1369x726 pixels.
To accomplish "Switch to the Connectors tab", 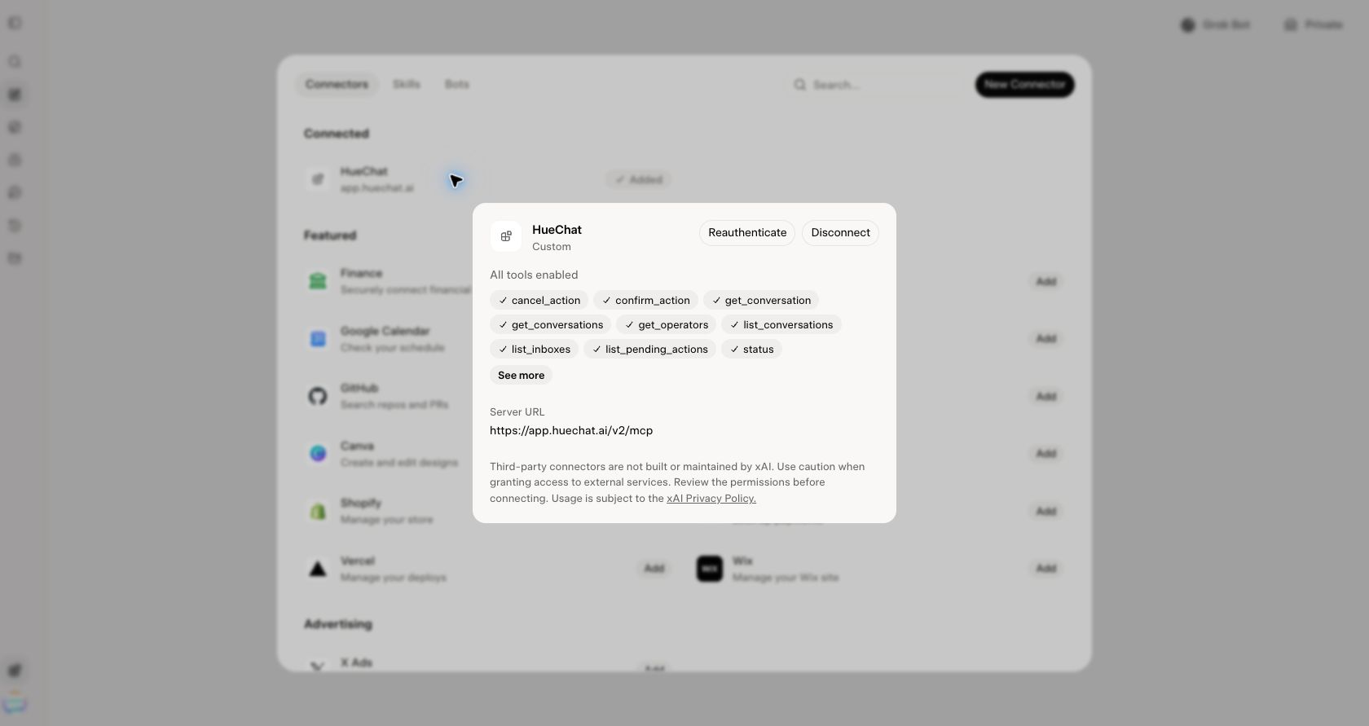I will (x=337, y=85).
